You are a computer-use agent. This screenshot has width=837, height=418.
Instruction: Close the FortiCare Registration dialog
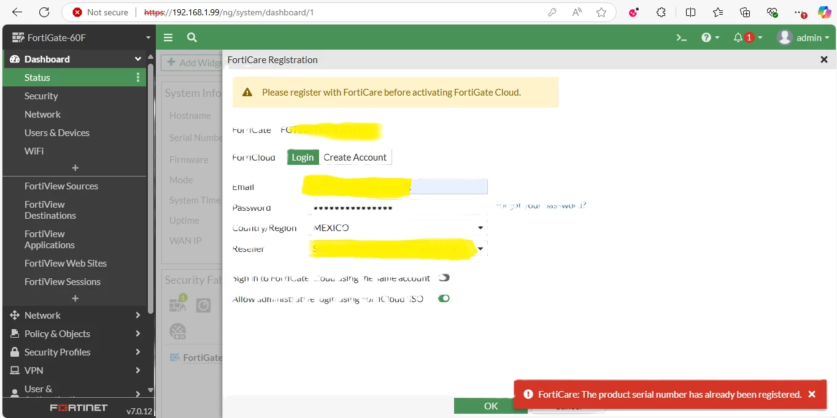click(824, 59)
